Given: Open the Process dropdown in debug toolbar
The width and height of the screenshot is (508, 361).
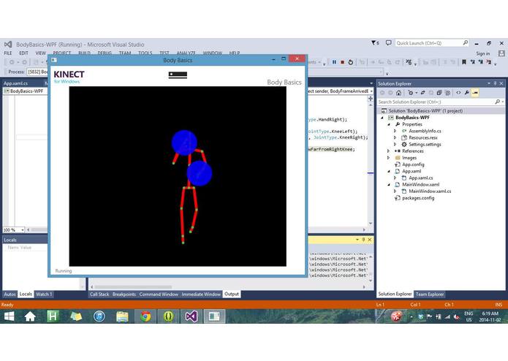Looking at the screenshot, I should [37, 72].
